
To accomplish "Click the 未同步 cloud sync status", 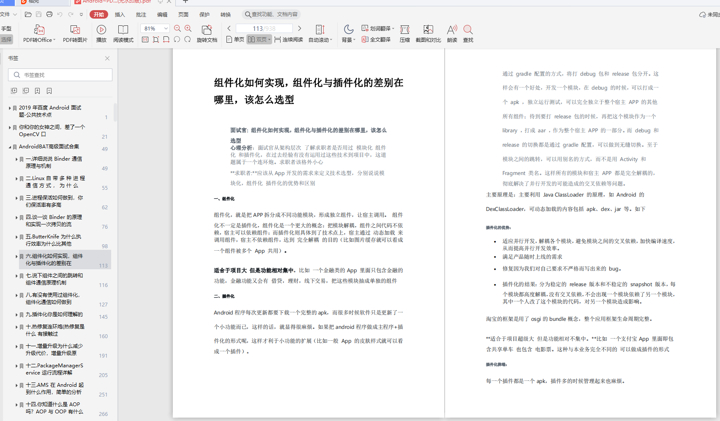I will point(710,15).
